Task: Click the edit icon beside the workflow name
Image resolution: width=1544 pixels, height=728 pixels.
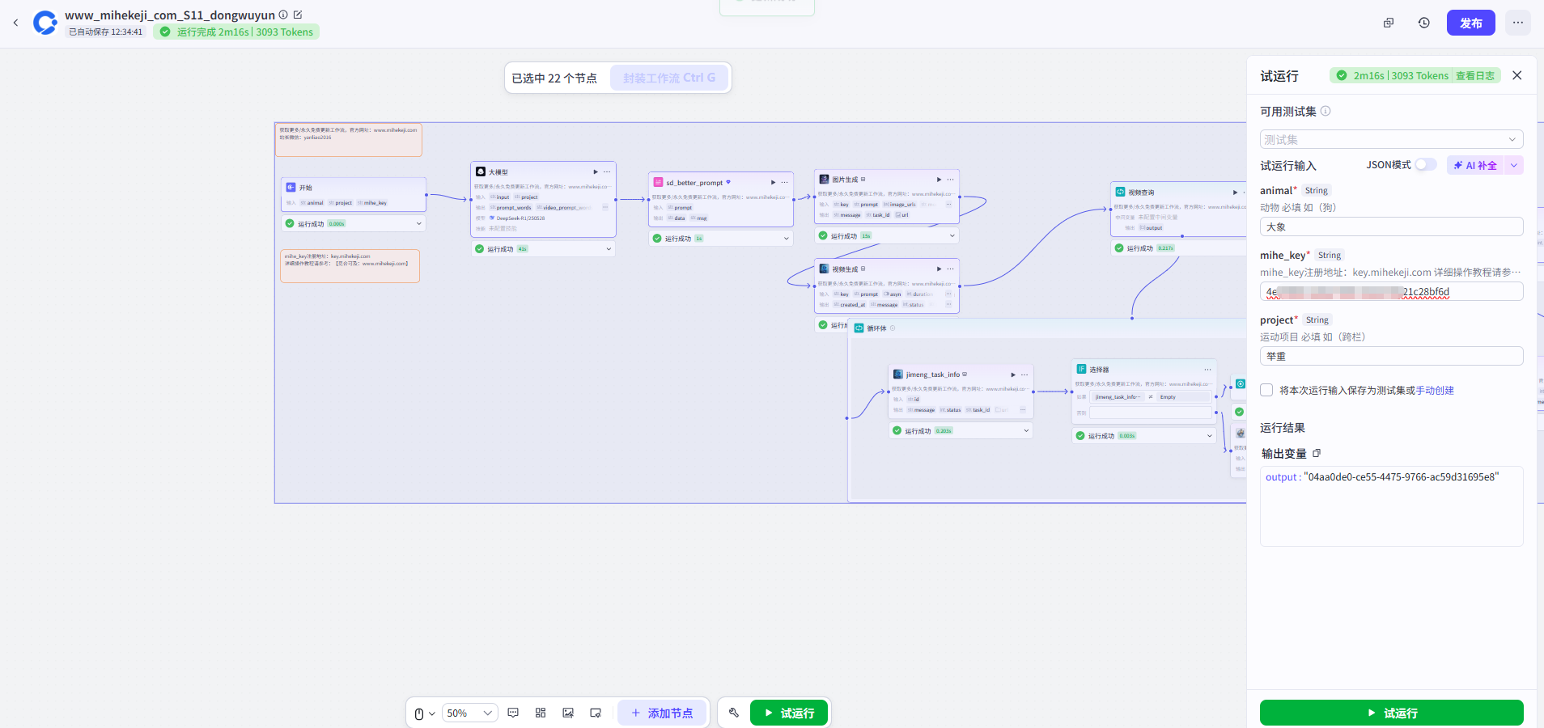Action: point(298,15)
